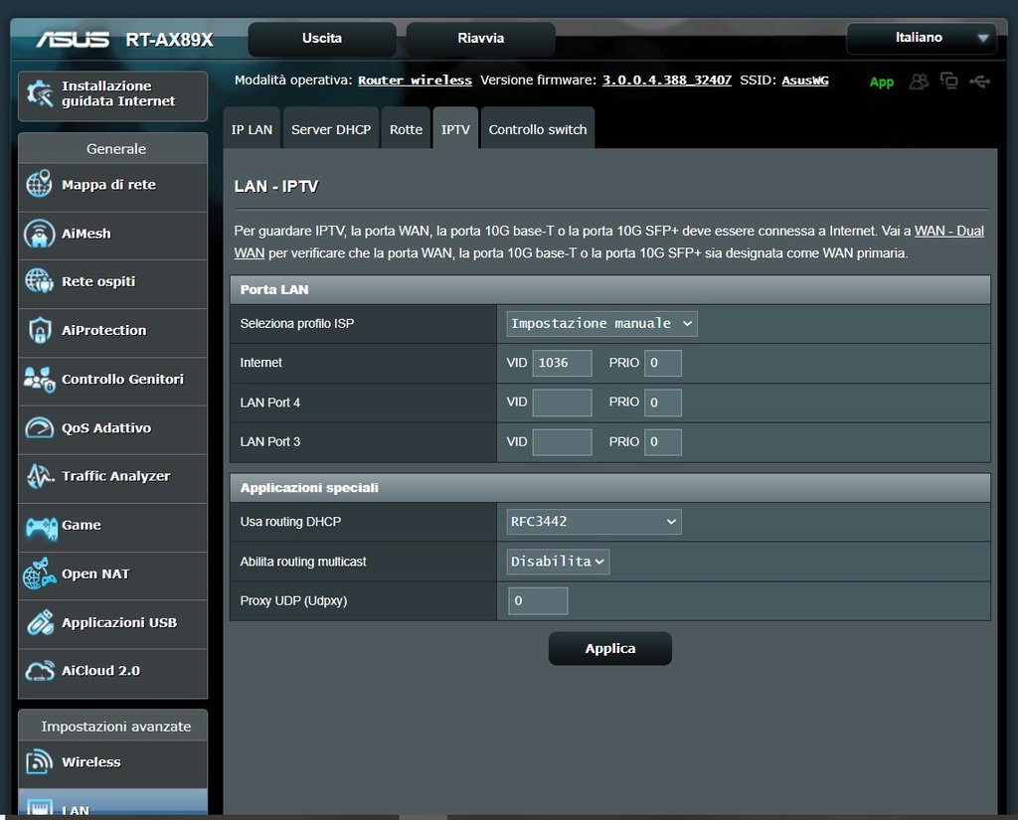Expand the Abilita routing multicast dropdown
Viewport: 1018px width, 820px height.
click(558, 562)
